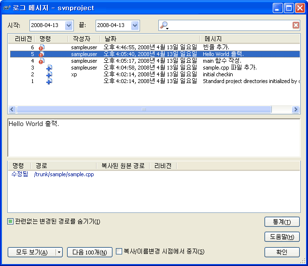This screenshot has height=266, width=308.
Task: Click the modified icon on revision 6
Action: [x=42, y=47]
